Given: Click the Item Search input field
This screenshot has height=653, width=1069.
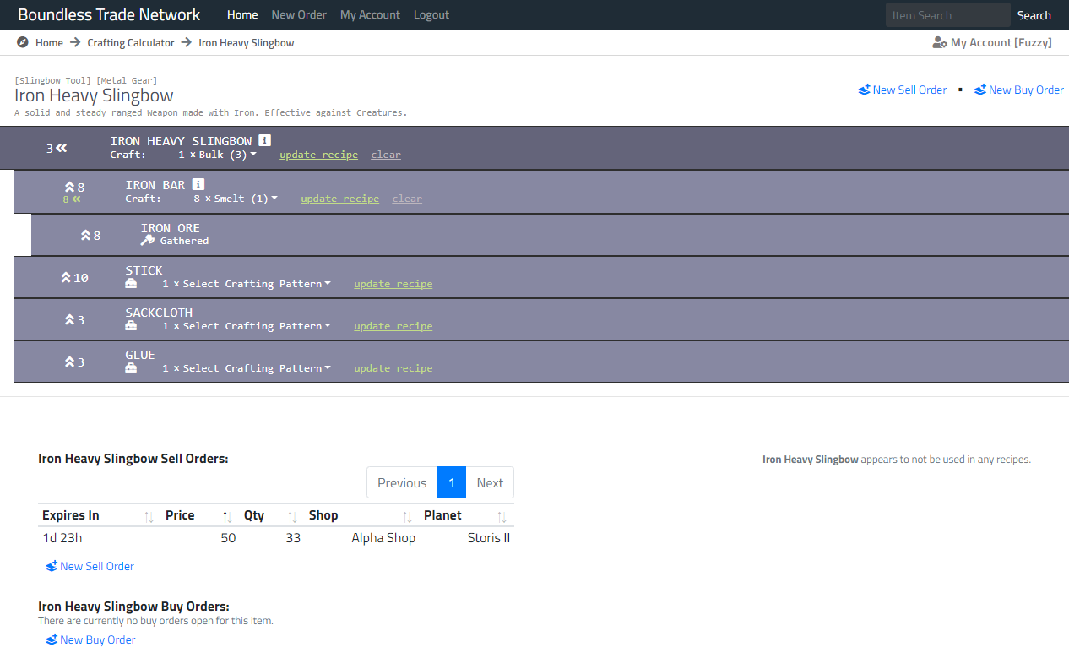Looking at the screenshot, I should pyautogui.click(x=947, y=15).
